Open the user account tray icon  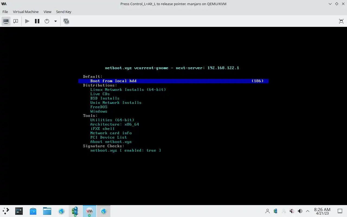[x=268, y=211]
